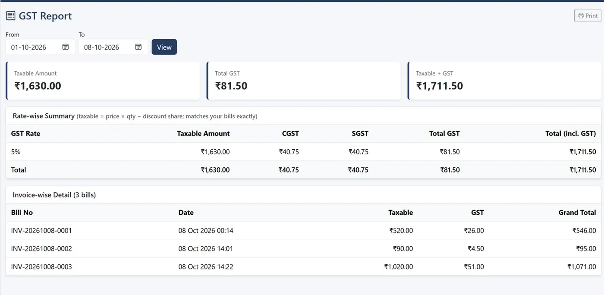Click the Grand Total column header

click(577, 213)
